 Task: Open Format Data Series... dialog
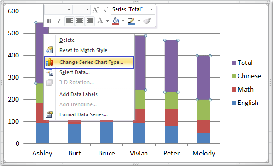coord(89,114)
